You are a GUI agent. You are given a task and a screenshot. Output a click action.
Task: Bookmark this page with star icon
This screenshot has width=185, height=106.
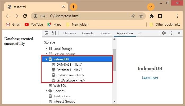click(141, 16)
